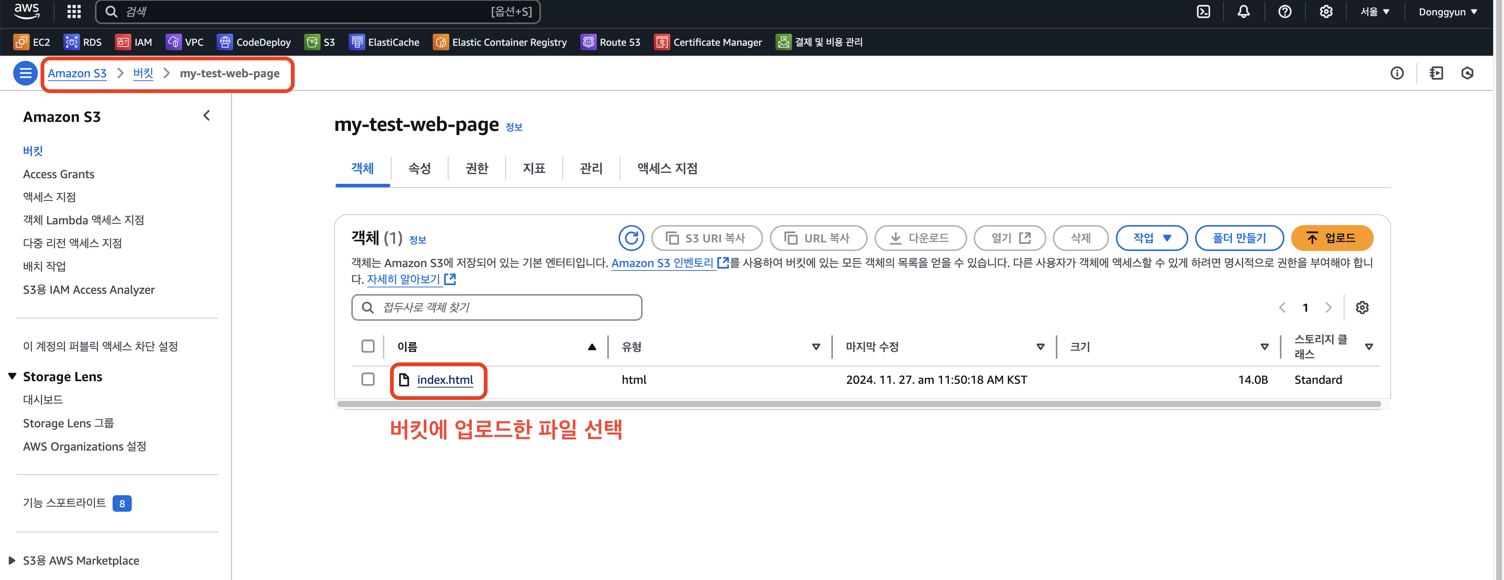Screen dimensions: 1504x580
Task: Click the 삭제 button
Action: point(1081,237)
